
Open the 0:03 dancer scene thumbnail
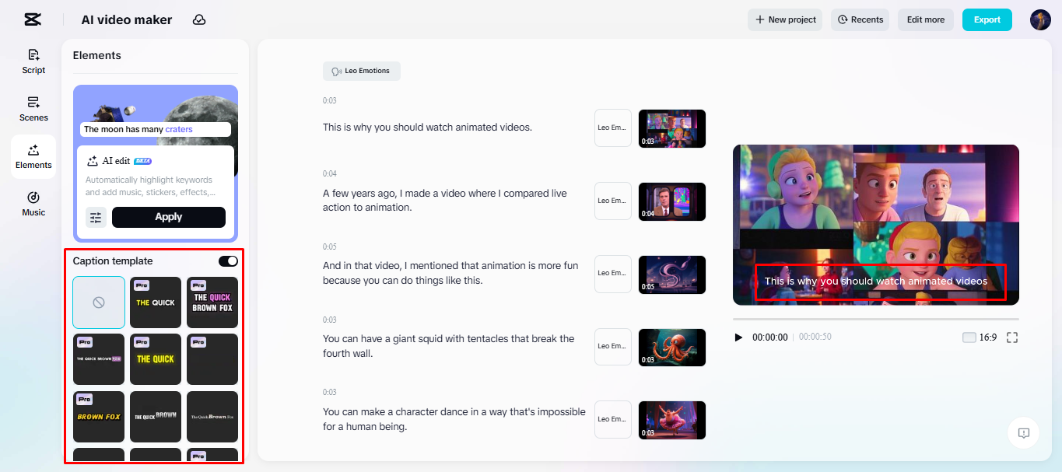click(672, 421)
